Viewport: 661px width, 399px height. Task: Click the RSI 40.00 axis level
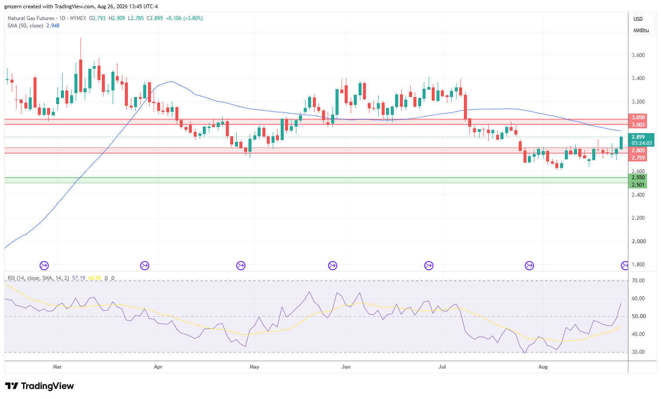coord(638,334)
